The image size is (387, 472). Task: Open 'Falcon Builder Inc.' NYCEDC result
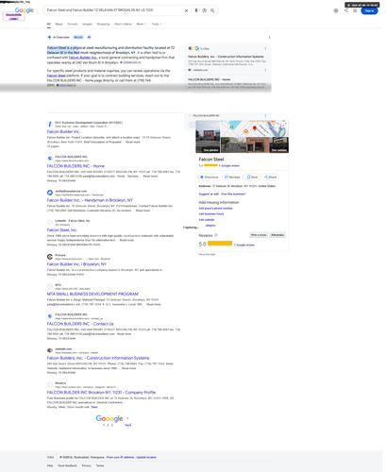click(x=63, y=131)
